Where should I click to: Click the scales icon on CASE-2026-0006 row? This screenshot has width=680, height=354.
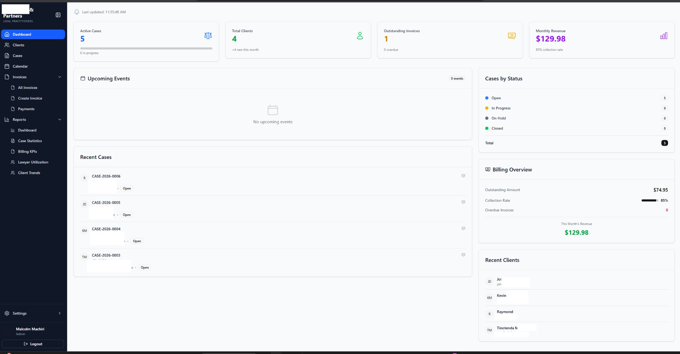(463, 176)
